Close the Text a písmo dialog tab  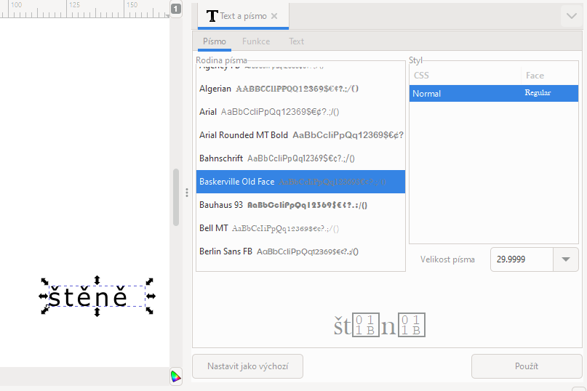274,16
